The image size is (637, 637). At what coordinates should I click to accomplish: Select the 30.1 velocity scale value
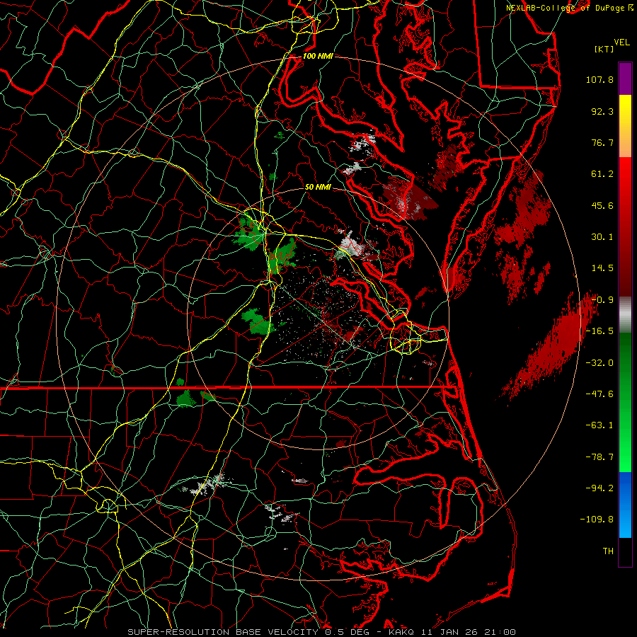[602, 237]
